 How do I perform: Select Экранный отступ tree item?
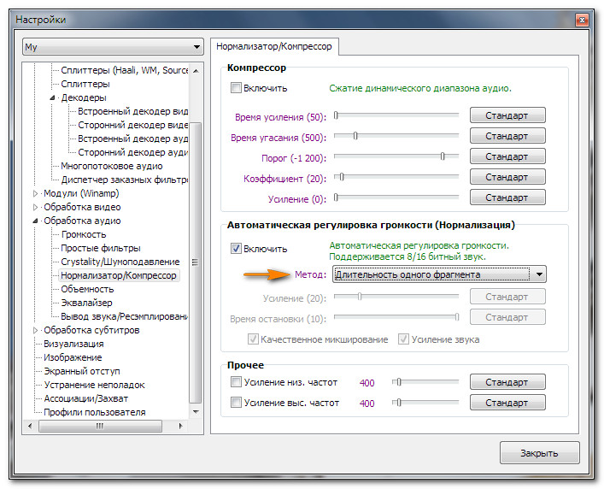(82, 372)
